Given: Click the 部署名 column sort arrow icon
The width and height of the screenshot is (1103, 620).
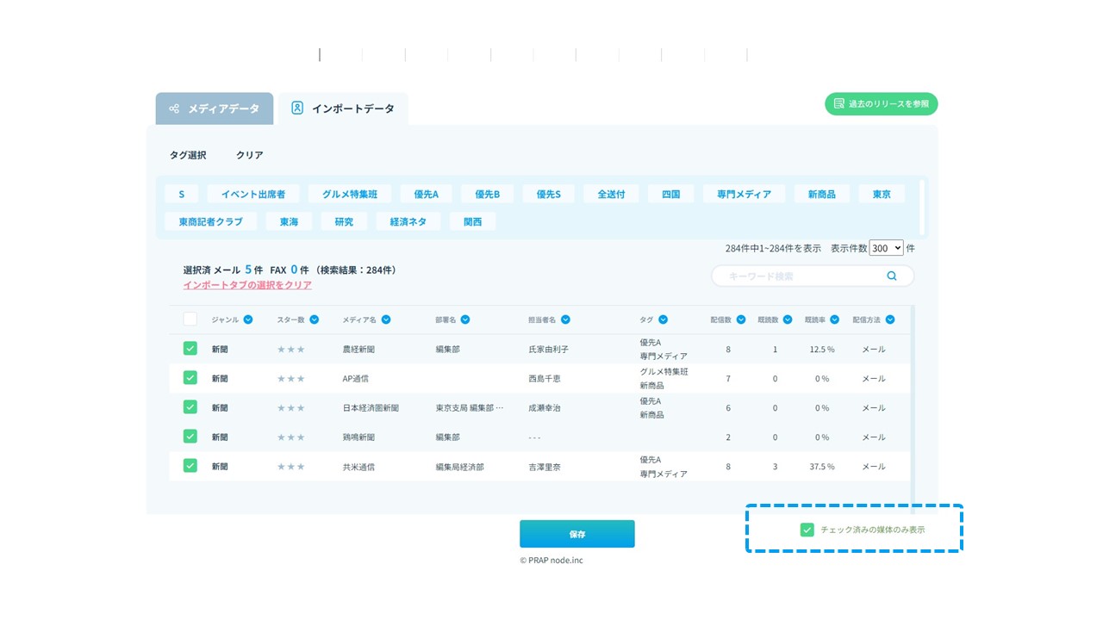Looking at the screenshot, I should (465, 319).
